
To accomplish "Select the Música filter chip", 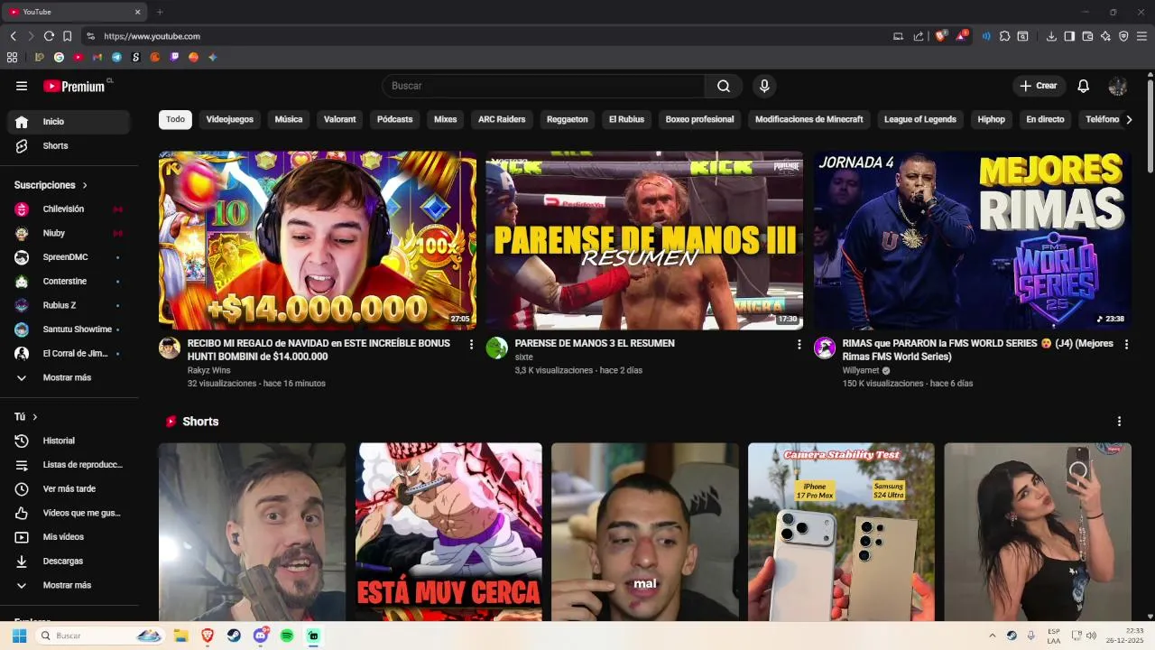I will click(289, 119).
